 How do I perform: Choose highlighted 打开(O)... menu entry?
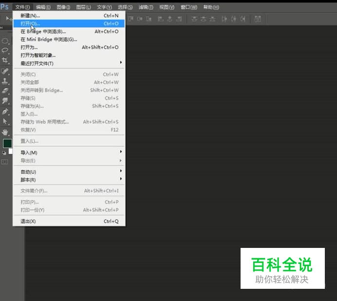tap(69, 23)
